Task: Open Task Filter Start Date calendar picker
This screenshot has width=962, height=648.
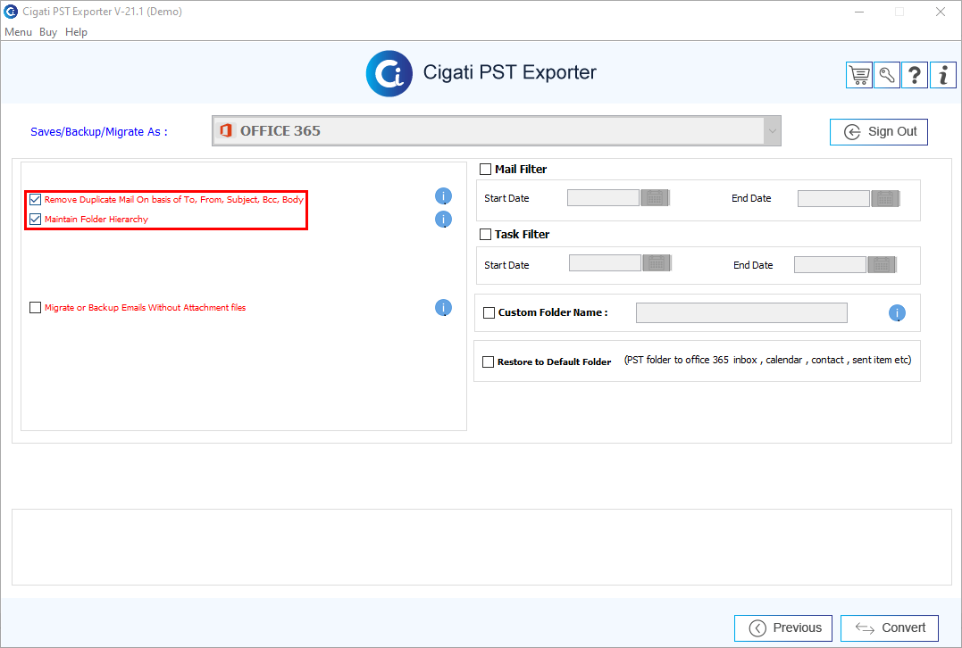Action: click(x=657, y=263)
